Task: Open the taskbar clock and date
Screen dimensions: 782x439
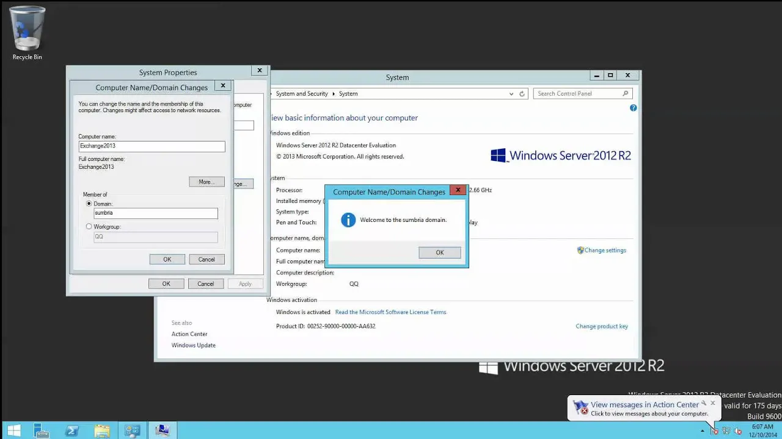Action: pyautogui.click(x=762, y=430)
